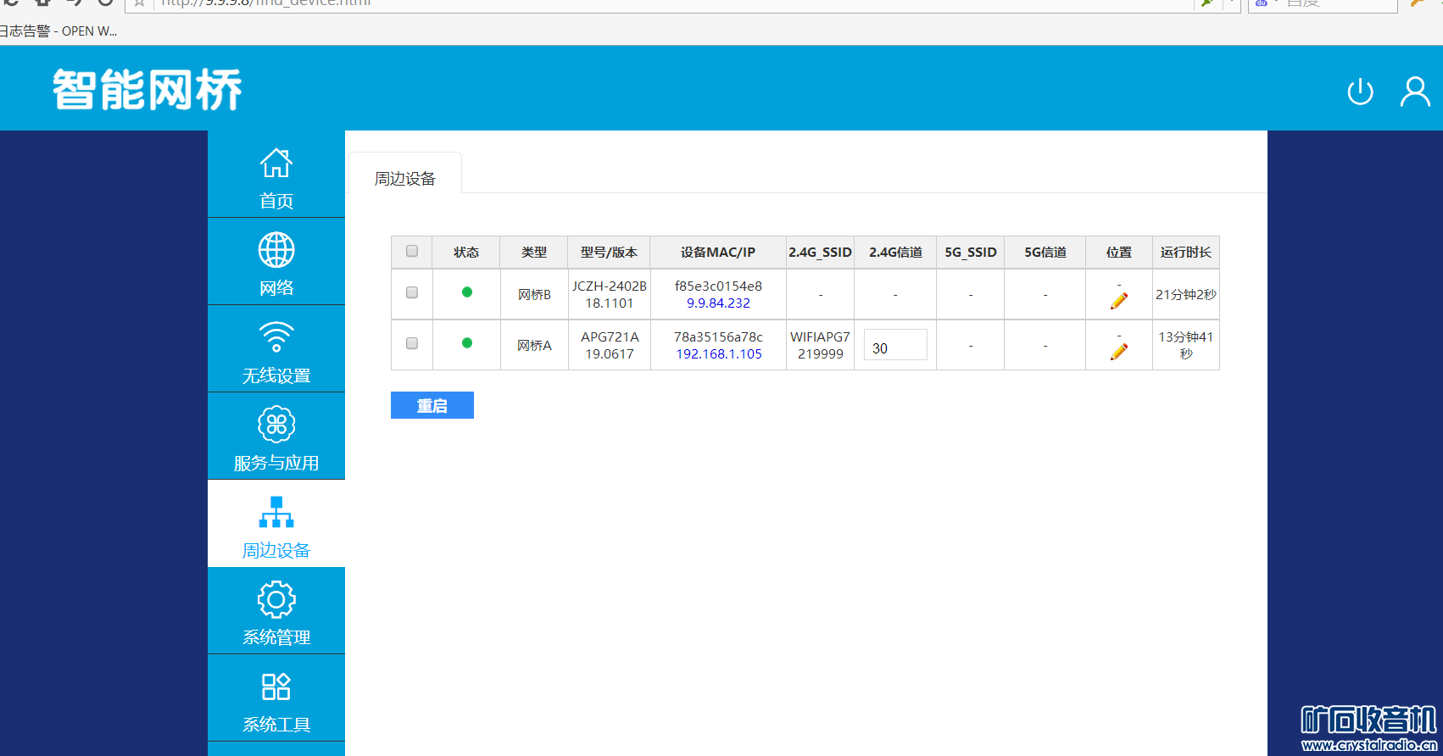Open the 网络 globe icon
Viewport: 1443px width, 756px height.
point(276,250)
